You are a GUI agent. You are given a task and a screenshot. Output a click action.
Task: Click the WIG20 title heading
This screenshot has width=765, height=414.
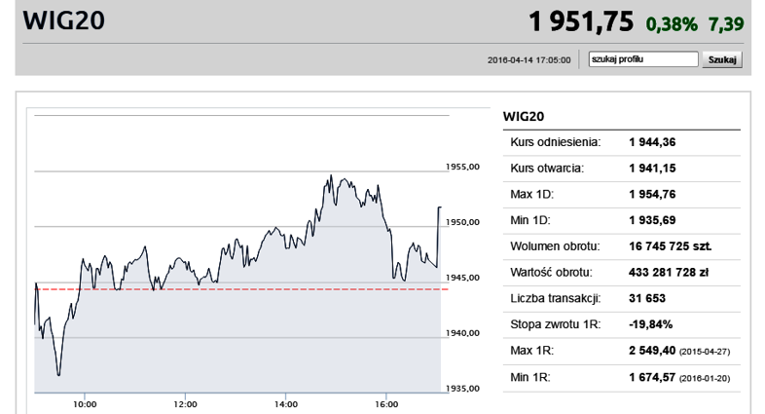click(64, 21)
